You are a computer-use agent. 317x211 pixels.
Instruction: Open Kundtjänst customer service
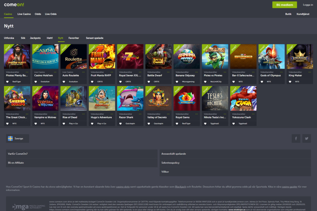[x=303, y=14]
